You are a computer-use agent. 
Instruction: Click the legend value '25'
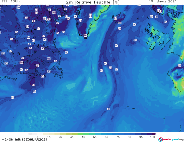(x=60, y=137)
